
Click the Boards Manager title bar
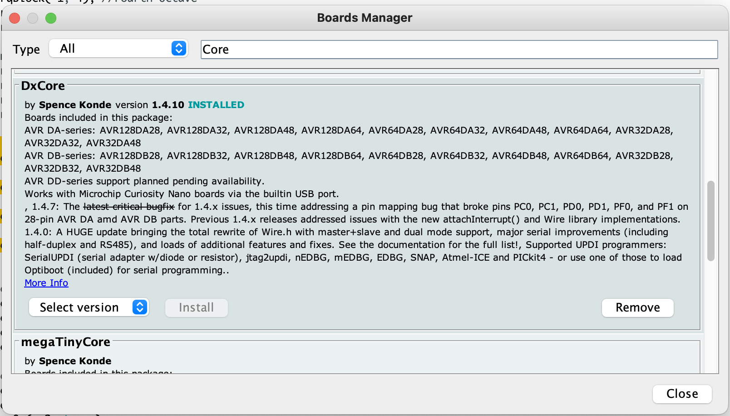365,18
